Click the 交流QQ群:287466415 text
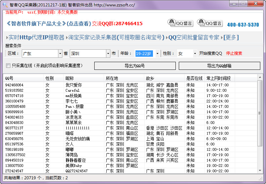This screenshot has width=266, height=184. click(x=117, y=24)
